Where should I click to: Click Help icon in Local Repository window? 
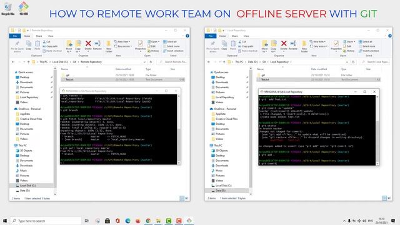tap(390, 36)
